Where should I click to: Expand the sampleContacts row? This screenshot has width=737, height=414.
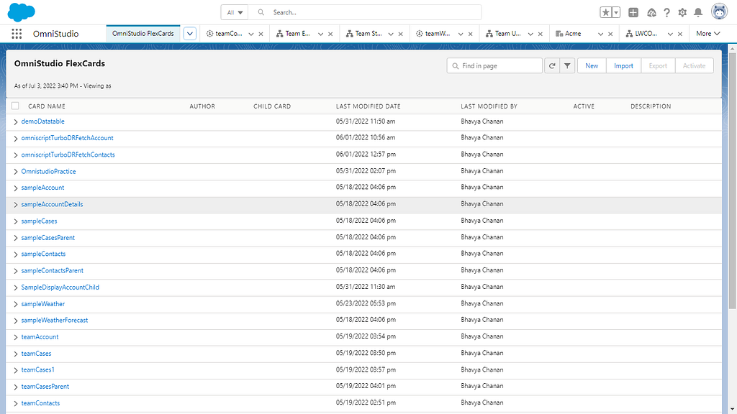point(16,254)
